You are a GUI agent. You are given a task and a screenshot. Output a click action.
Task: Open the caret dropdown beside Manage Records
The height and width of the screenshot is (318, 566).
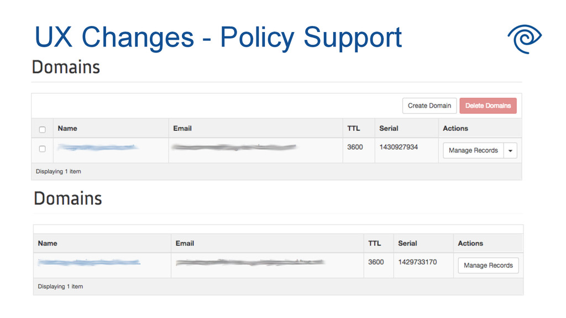510,151
